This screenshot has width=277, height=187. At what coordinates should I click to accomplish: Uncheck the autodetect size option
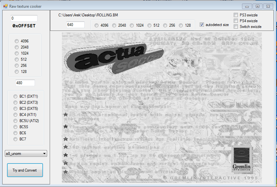[x=202, y=25]
